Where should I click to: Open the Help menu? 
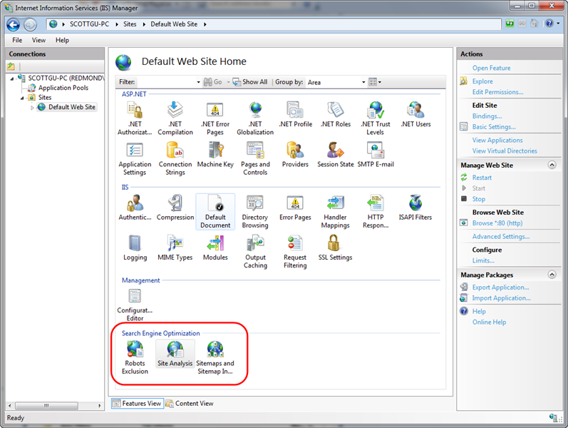(x=62, y=40)
